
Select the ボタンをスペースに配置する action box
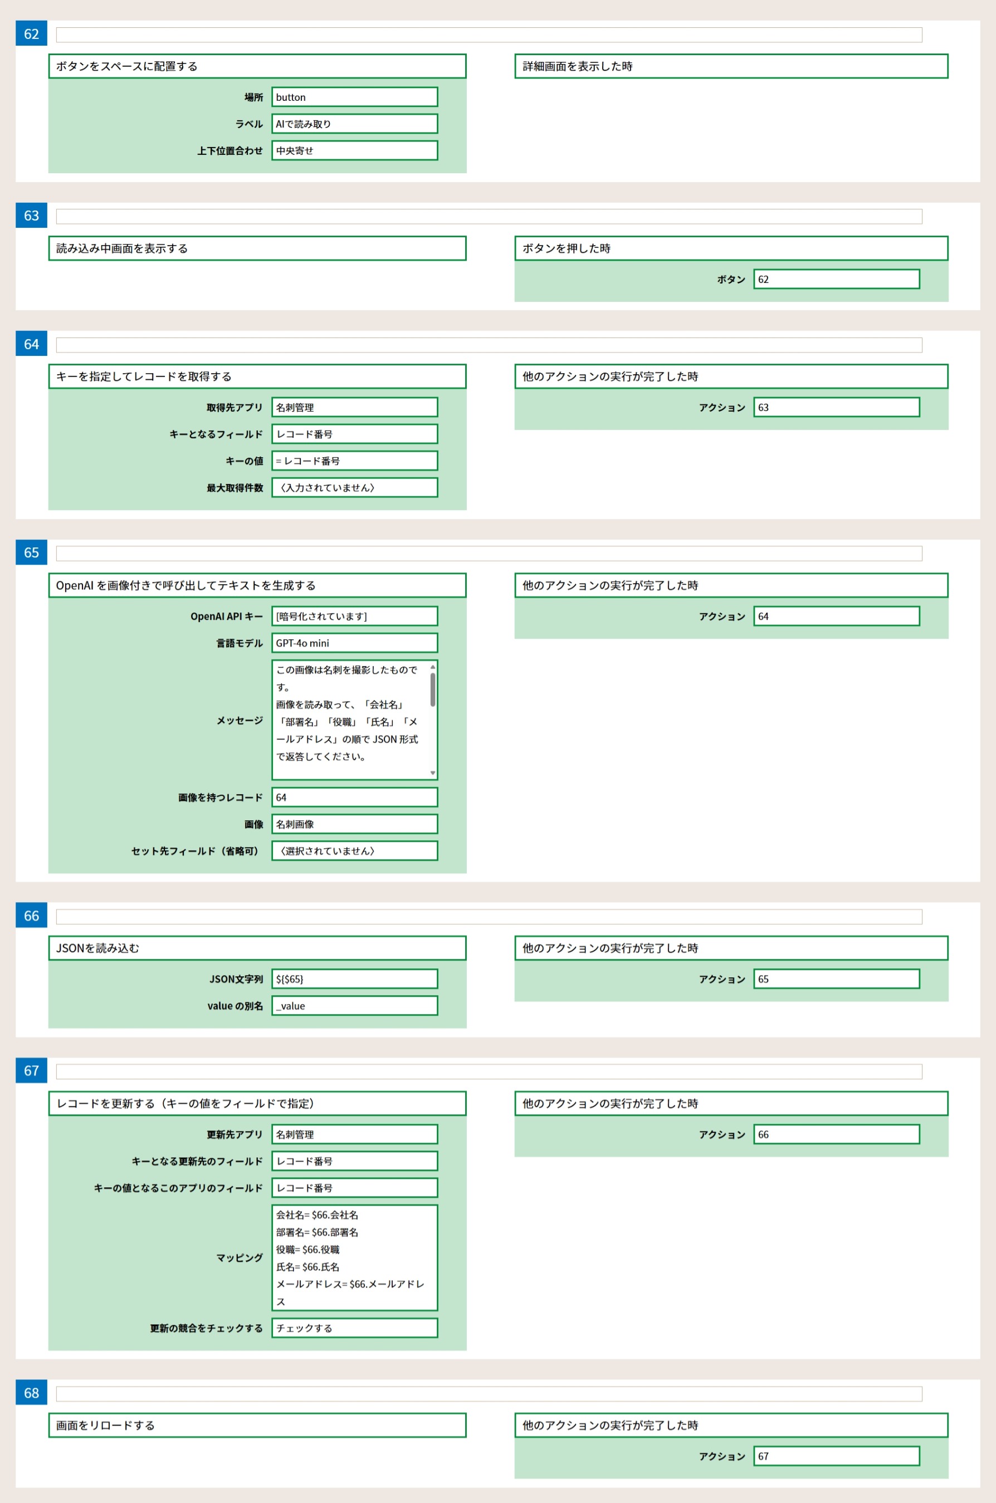pyautogui.click(x=257, y=66)
